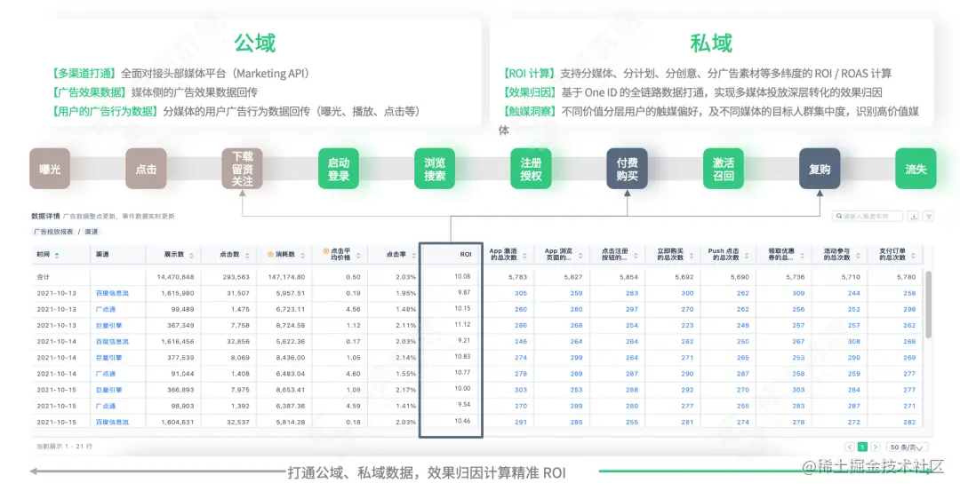The height and width of the screenshot is (491, 960).
Task: Sort by 活动参与的总次数 column arrows
Action: 858,255
